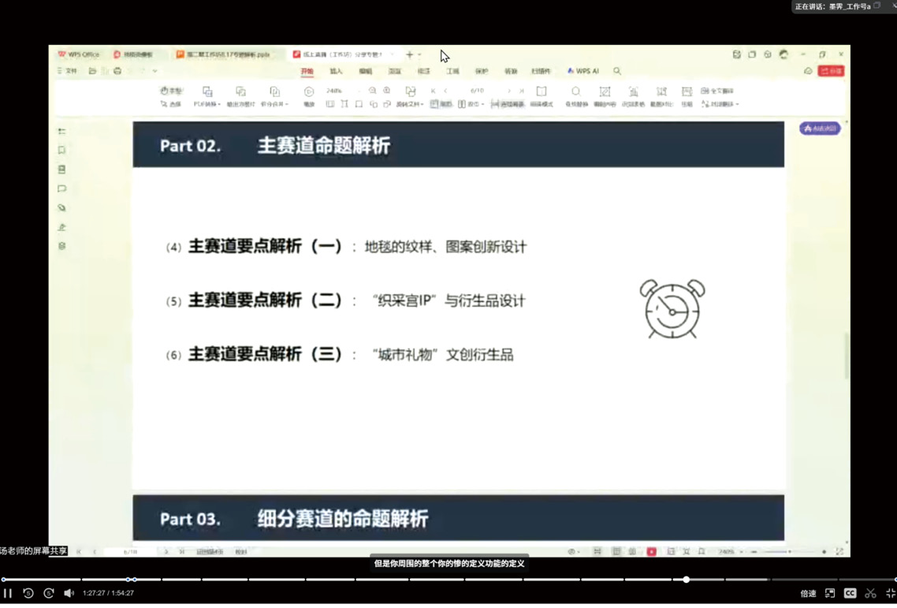Click the red 分享 share button
Image resolution: width=897 pixels, height=608 pixels.
(831, 71)
